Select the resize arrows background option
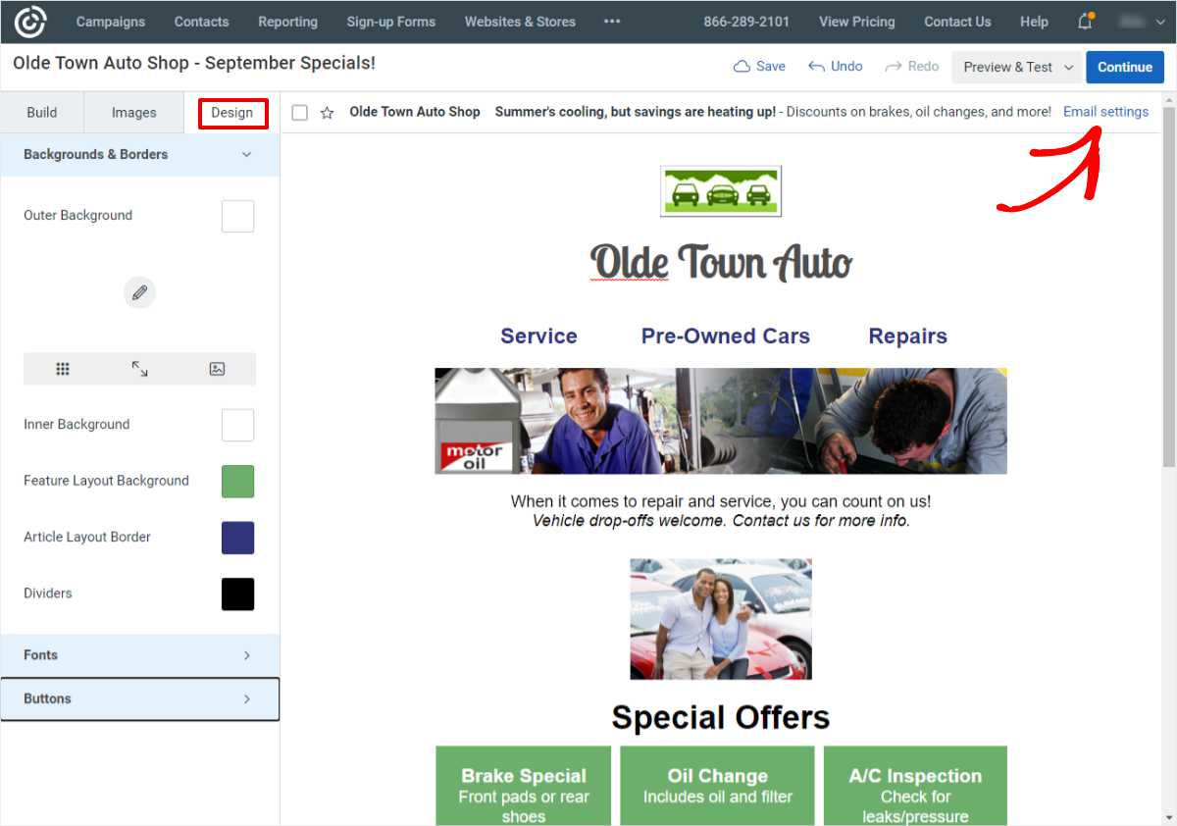Viewport: 1177px width, 826px height. (139, 368)
